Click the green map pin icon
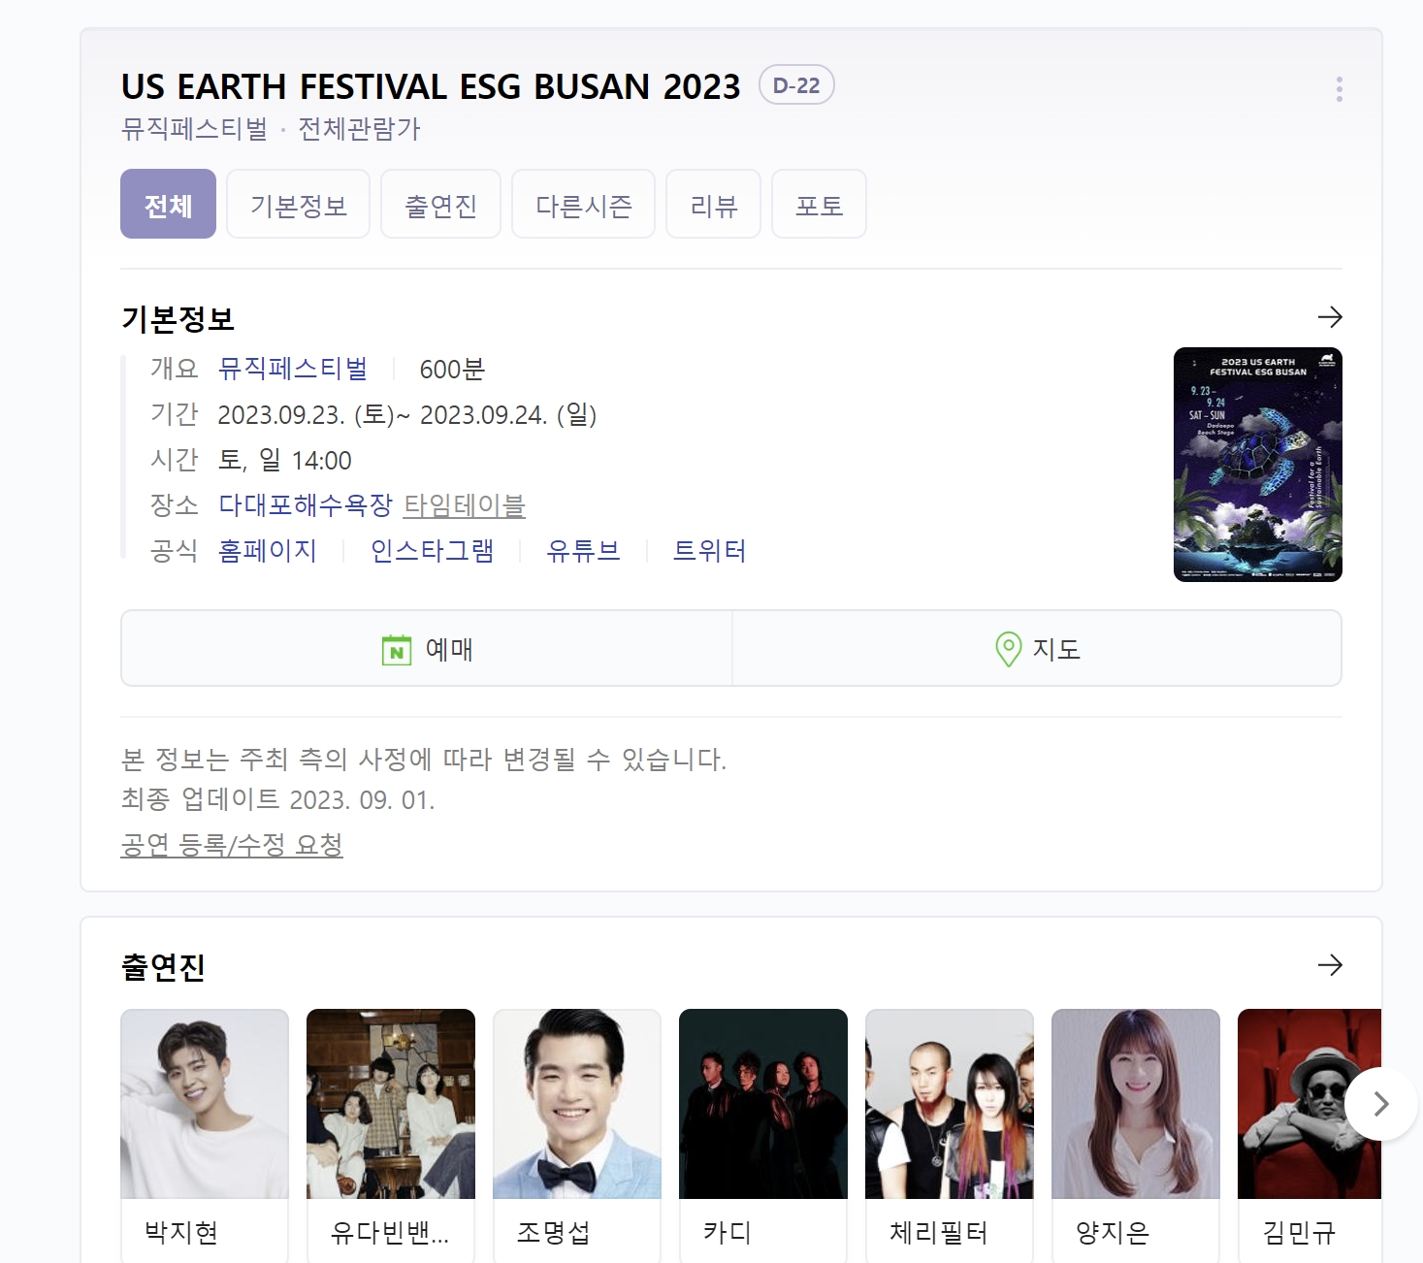 tap(1009, 649)
